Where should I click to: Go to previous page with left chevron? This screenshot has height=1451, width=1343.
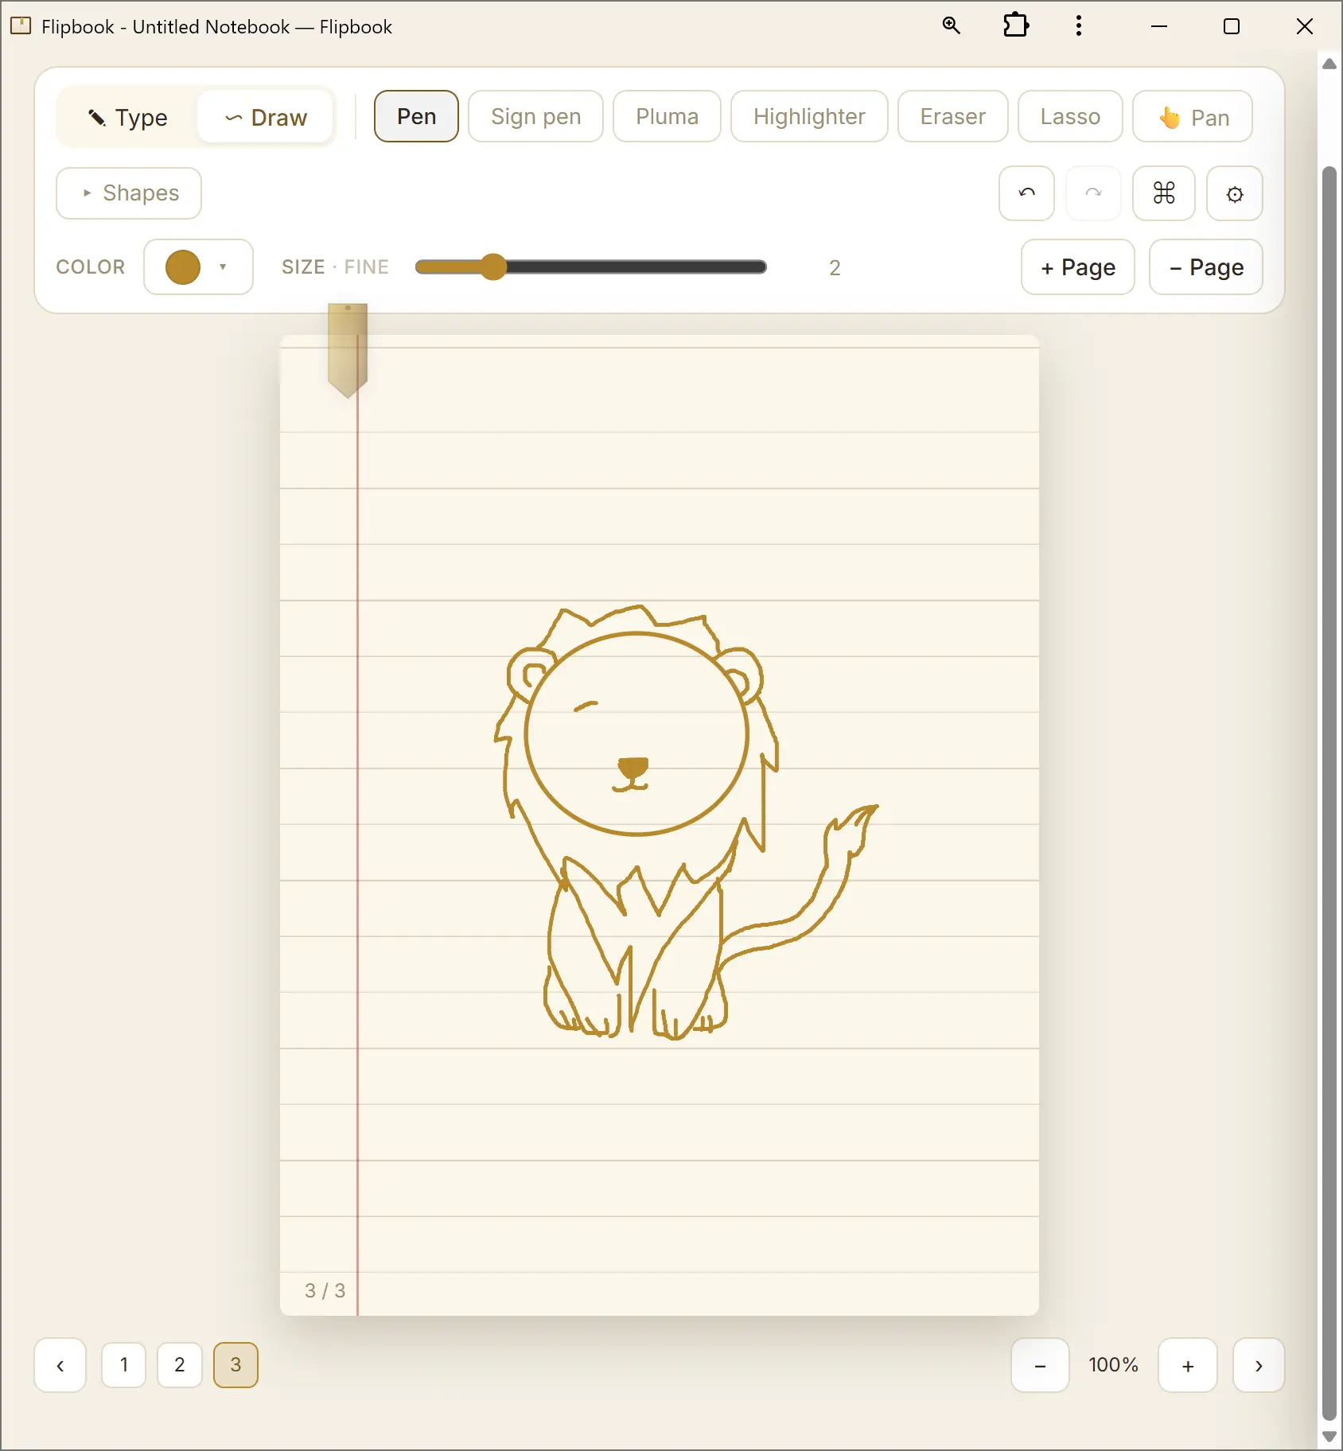click(60, 1365)
